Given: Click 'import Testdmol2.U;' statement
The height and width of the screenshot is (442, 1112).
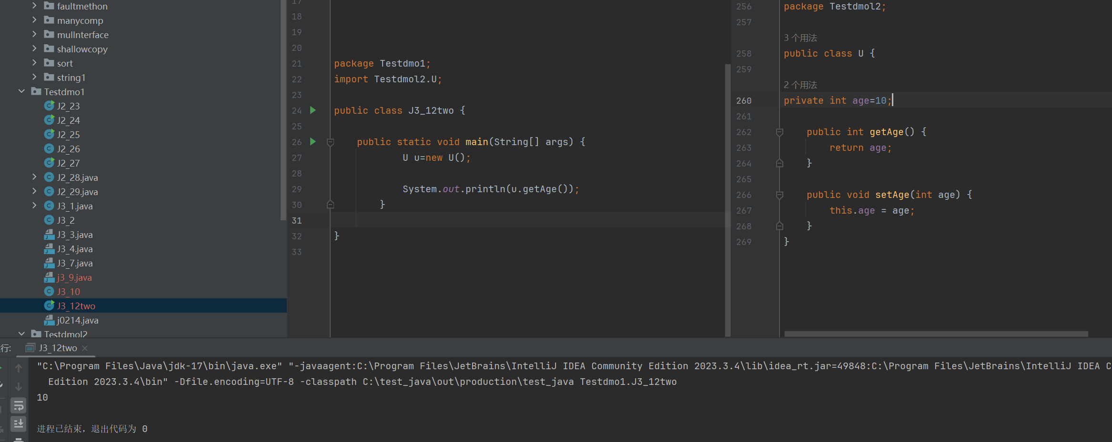Looking at the screenshot, I should (x=388, y=79).
